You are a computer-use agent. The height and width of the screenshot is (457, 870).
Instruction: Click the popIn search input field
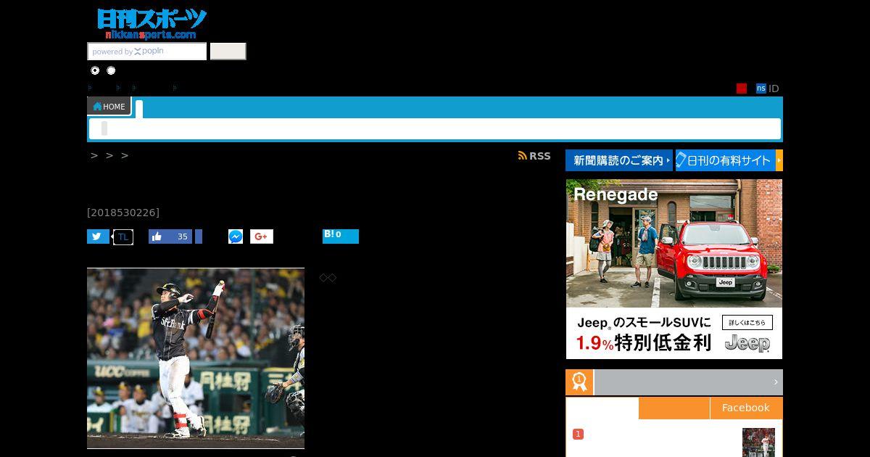[x=147, y=52]
